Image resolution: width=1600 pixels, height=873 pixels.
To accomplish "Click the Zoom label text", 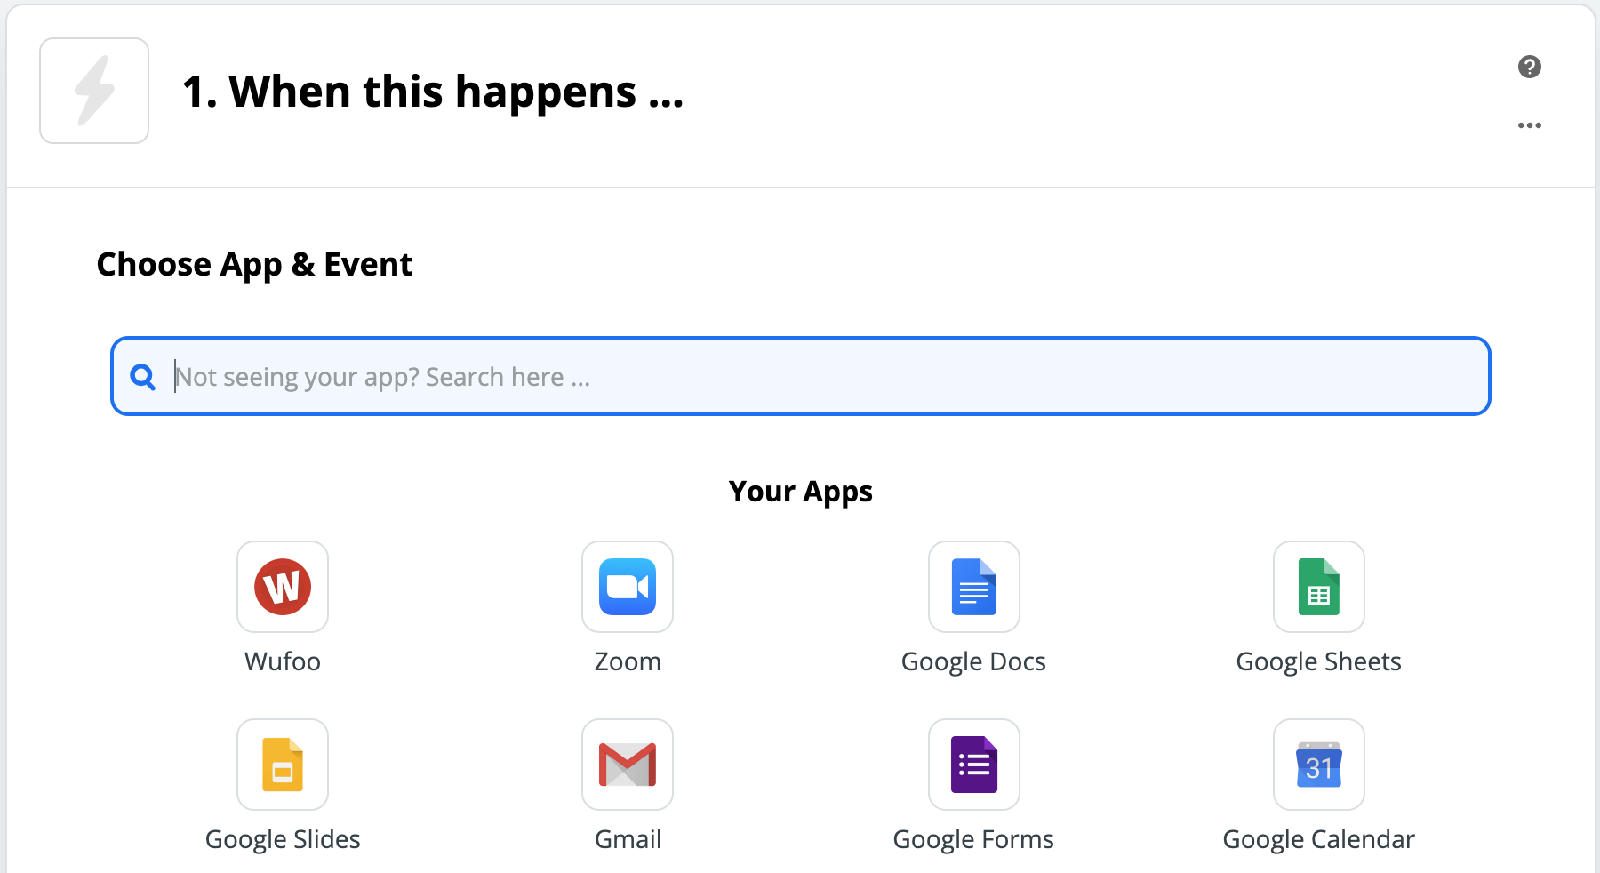I will 627,661.
